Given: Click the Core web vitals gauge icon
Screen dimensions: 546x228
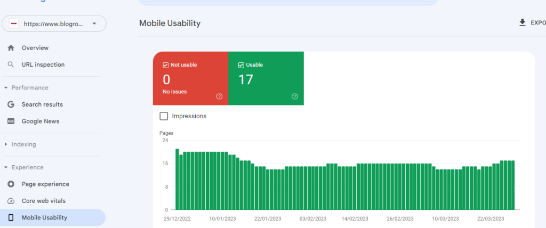Looking at the screenshot, I should [11, 201].
